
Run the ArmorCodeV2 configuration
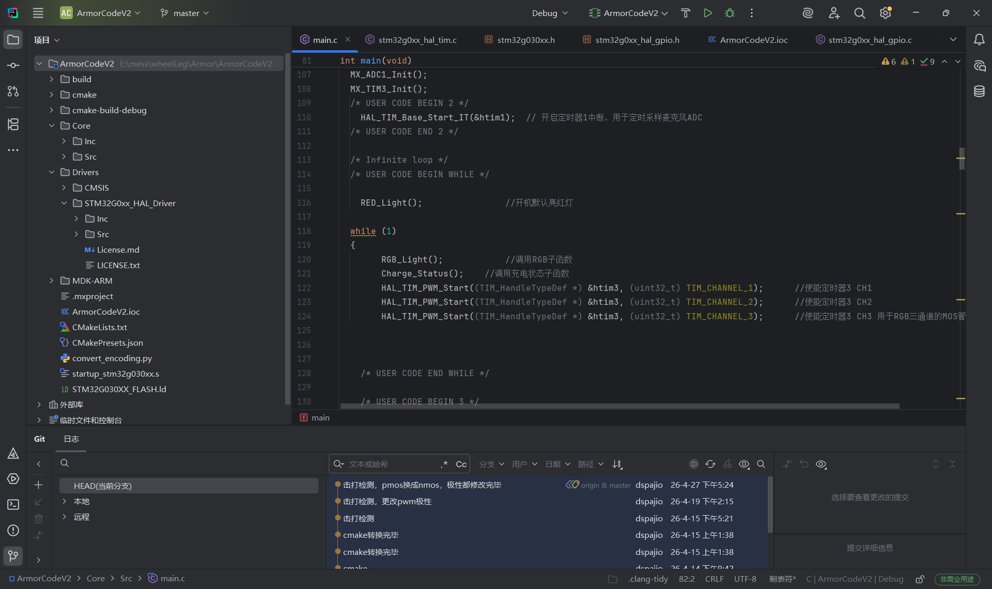tap(708, 13)
